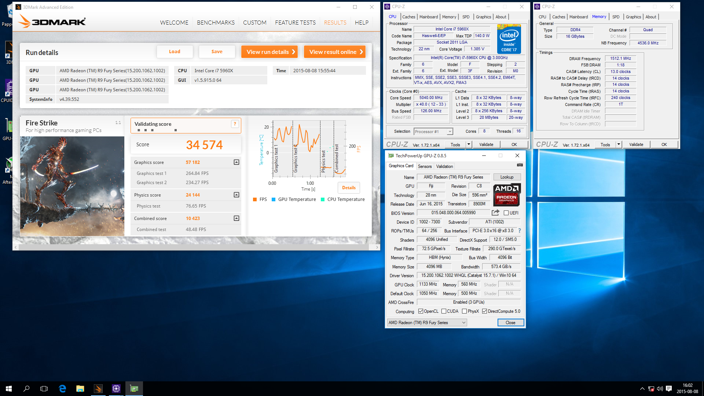Open the Tools dropdown arrow in the left CPU-Z window
Viewport: 704px width, 396px height.
469,144
